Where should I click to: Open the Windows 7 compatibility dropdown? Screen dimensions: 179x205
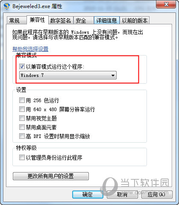coord(68,75)
